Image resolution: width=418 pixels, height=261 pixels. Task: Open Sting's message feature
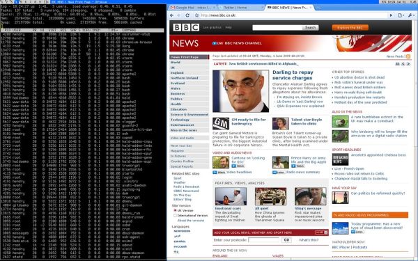[308, 208]
